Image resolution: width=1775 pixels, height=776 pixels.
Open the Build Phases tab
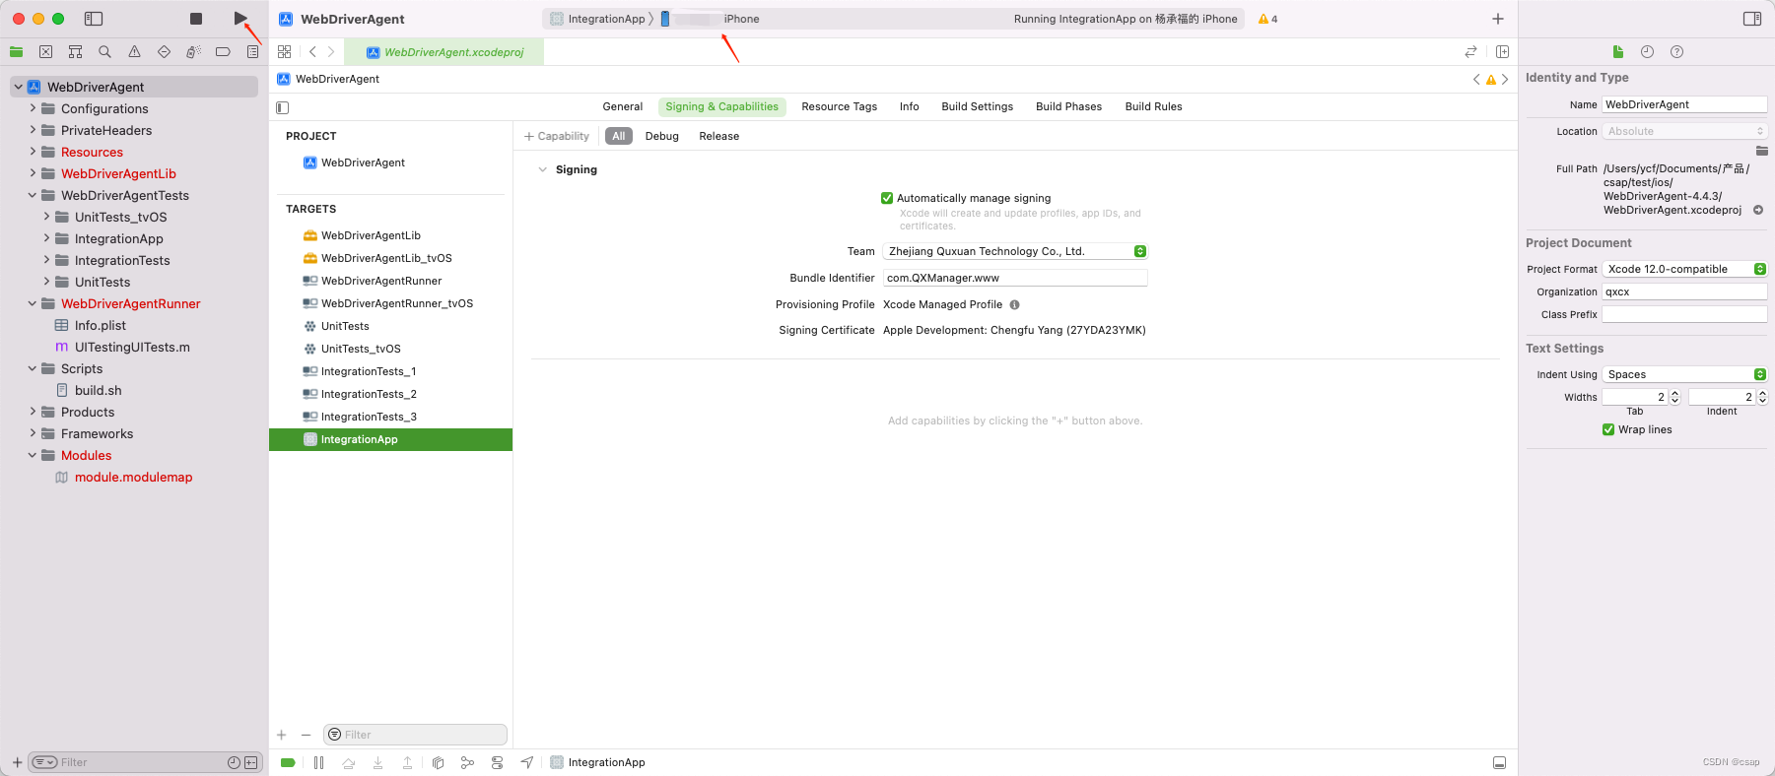pyautogui.click(x=1068, y=106)
